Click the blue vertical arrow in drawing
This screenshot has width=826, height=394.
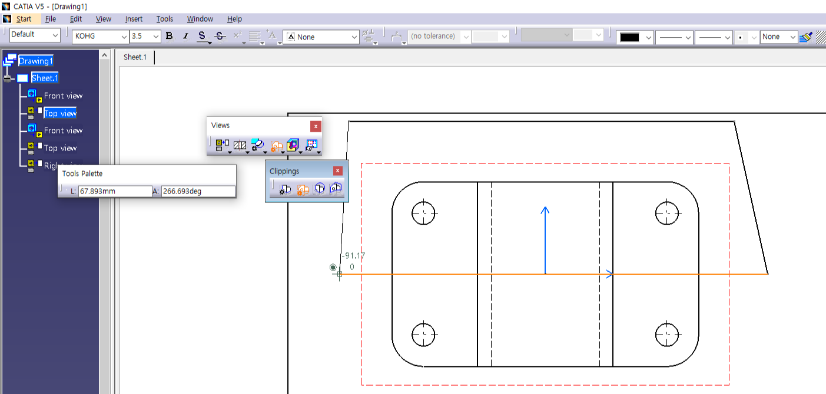coord(545,240)
